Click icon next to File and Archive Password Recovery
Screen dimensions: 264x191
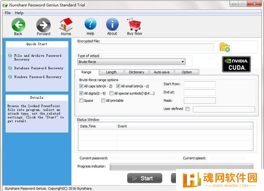(10, 55)
